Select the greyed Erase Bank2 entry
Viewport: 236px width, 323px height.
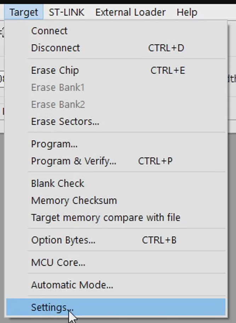tap(58, 104)
